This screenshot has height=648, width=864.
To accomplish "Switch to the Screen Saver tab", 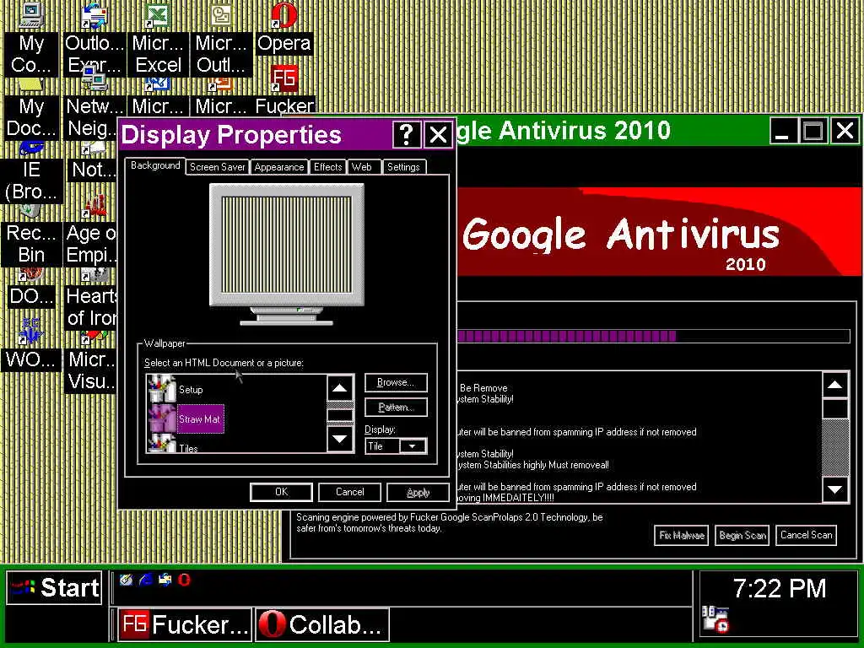I will [217, 167].
